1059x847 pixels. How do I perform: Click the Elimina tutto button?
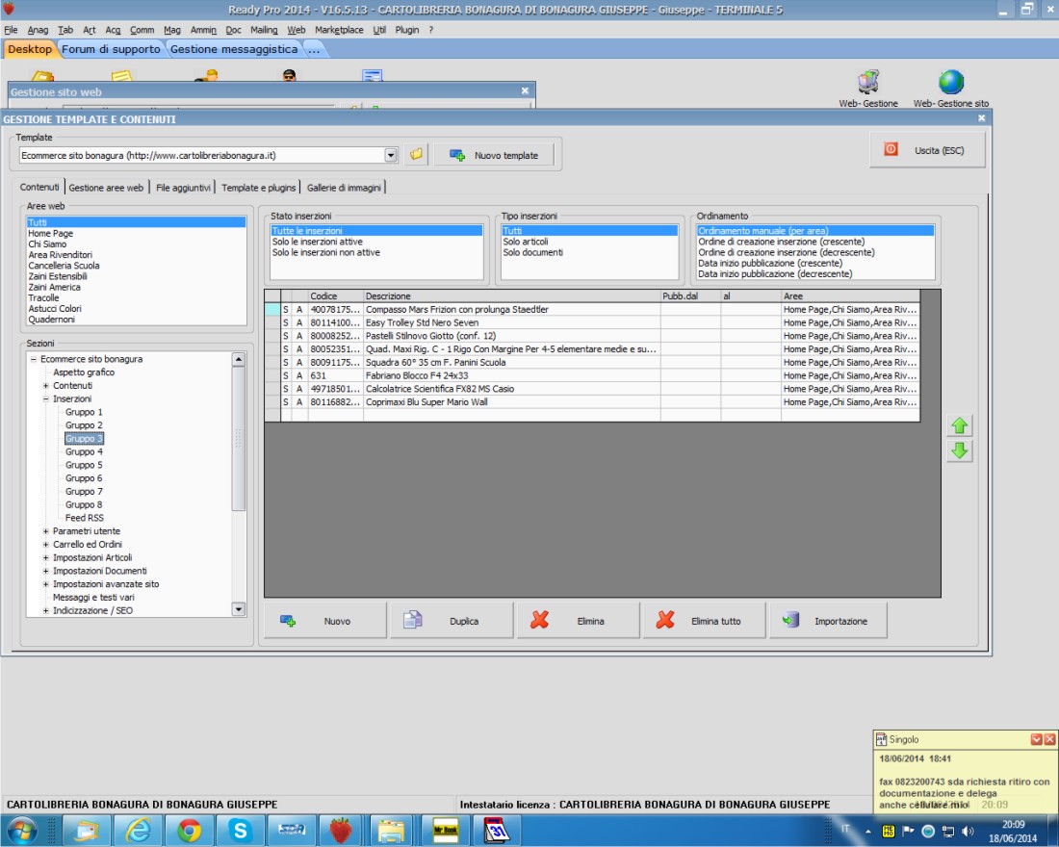tap(705, 621)
